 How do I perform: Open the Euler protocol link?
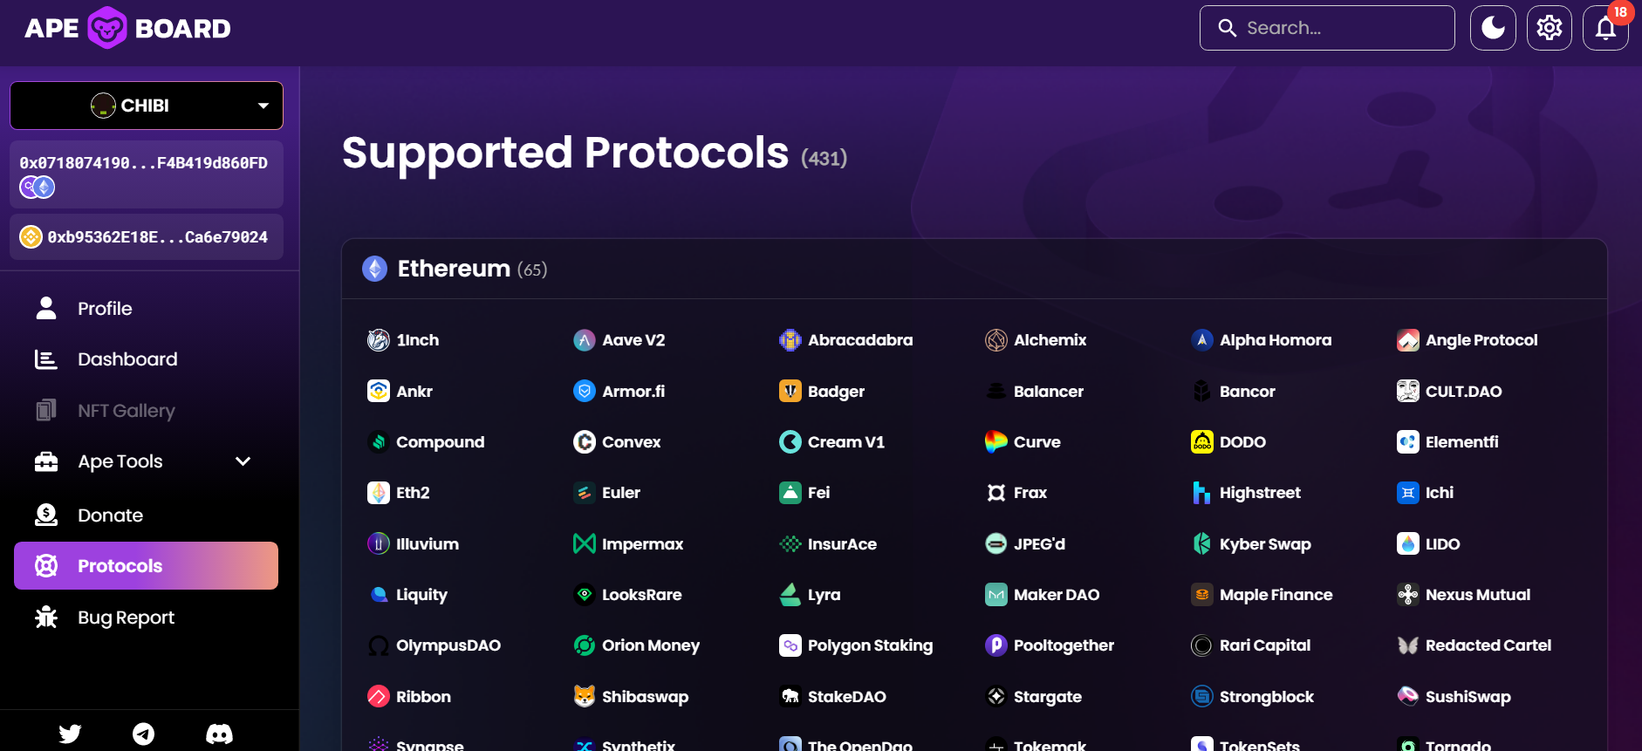click(x=606, y=493)
